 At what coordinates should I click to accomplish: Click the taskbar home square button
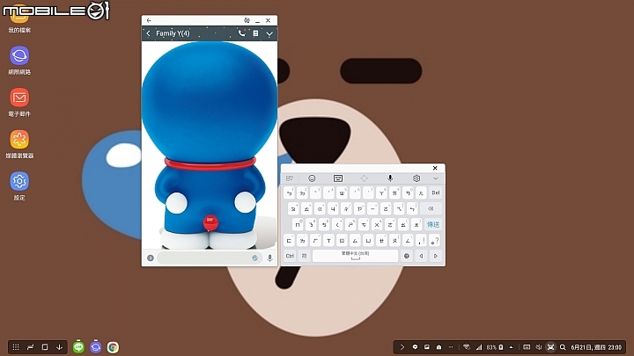(x=45, y=347)
